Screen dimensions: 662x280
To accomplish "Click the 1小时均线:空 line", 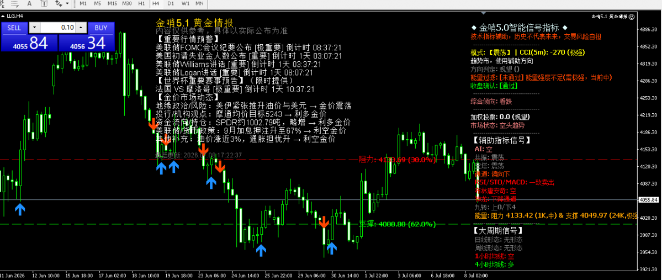I will point(494,256).
